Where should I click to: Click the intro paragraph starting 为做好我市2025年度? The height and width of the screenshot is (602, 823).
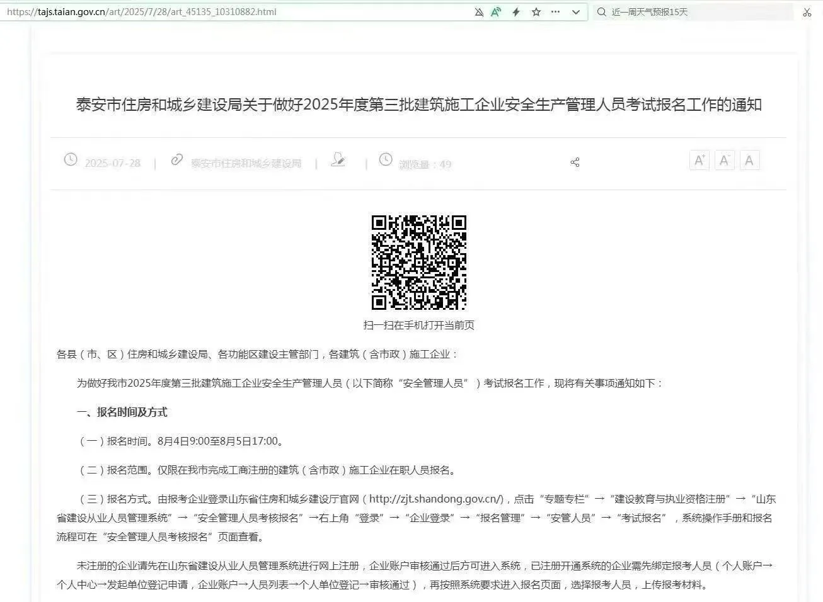[x=370, y=383]
